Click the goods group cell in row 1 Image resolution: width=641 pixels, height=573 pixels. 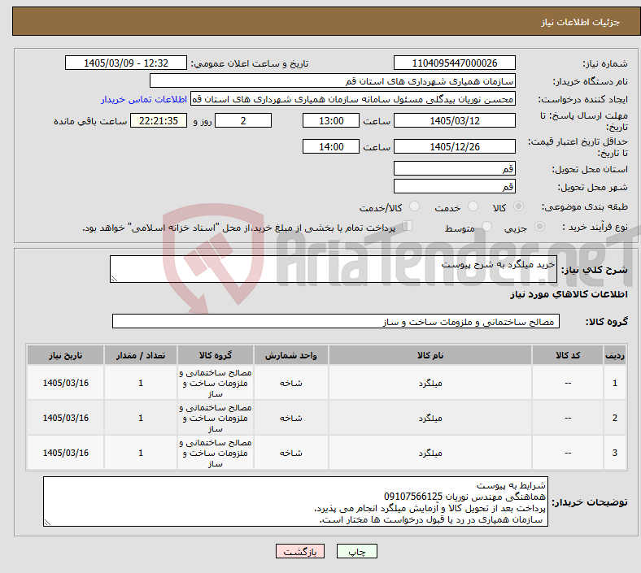pyautogui.click(x=216, y=383)
